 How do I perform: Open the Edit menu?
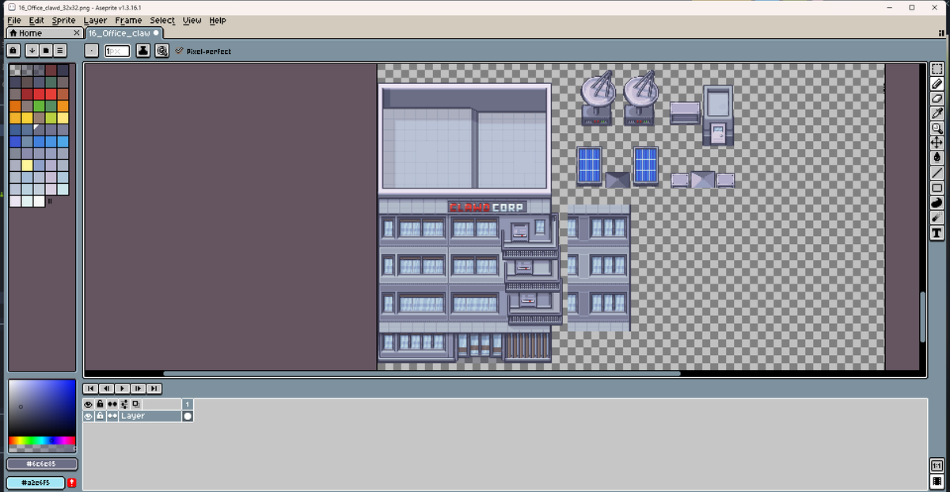coord(36,21)
